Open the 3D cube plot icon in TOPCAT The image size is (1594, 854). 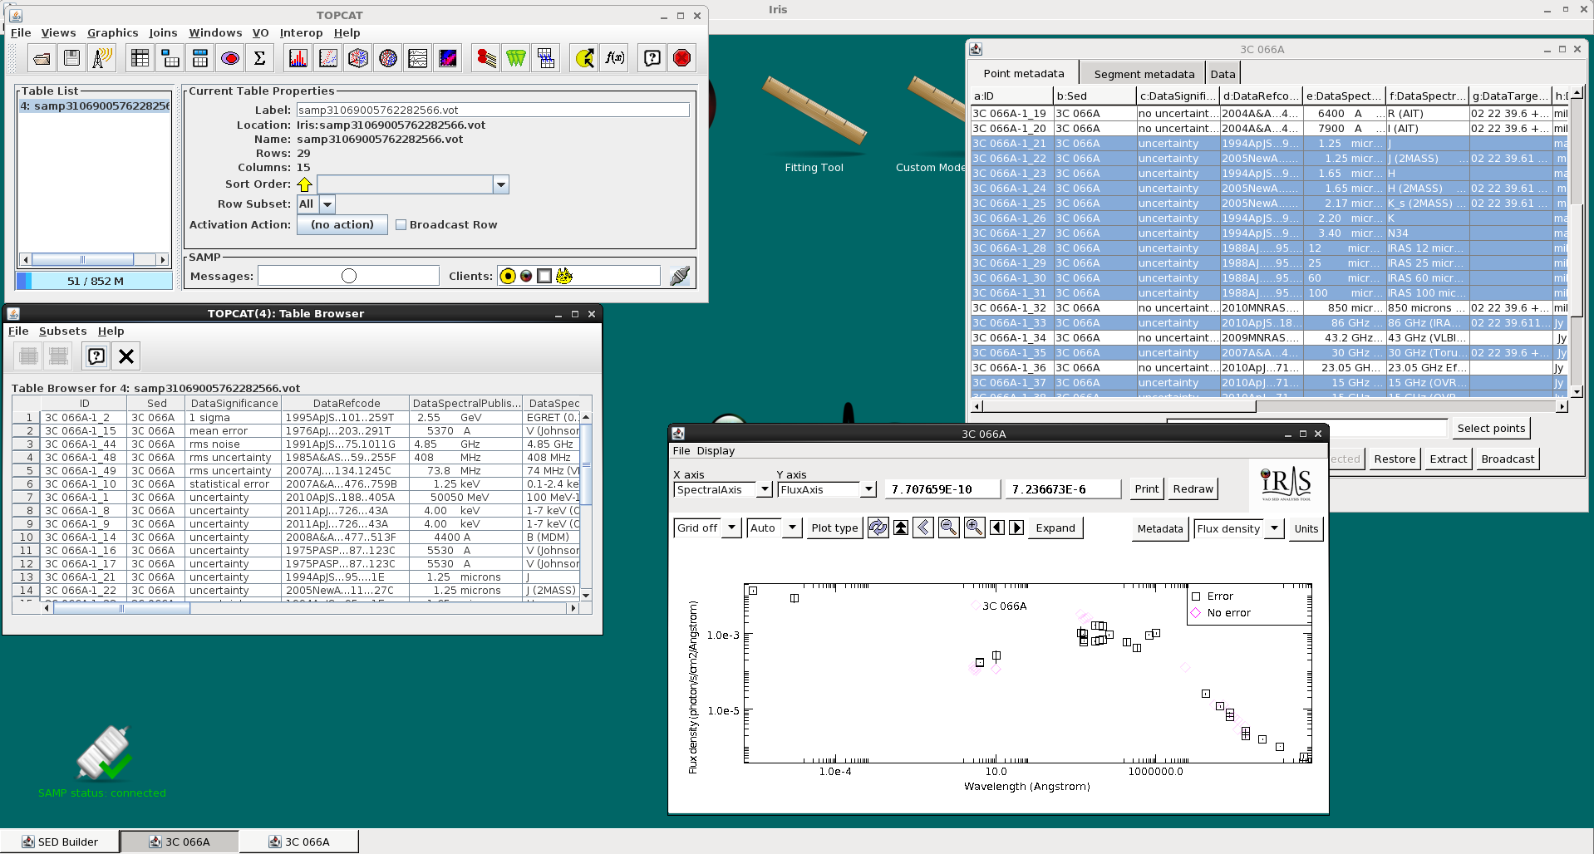click(358, 58)
